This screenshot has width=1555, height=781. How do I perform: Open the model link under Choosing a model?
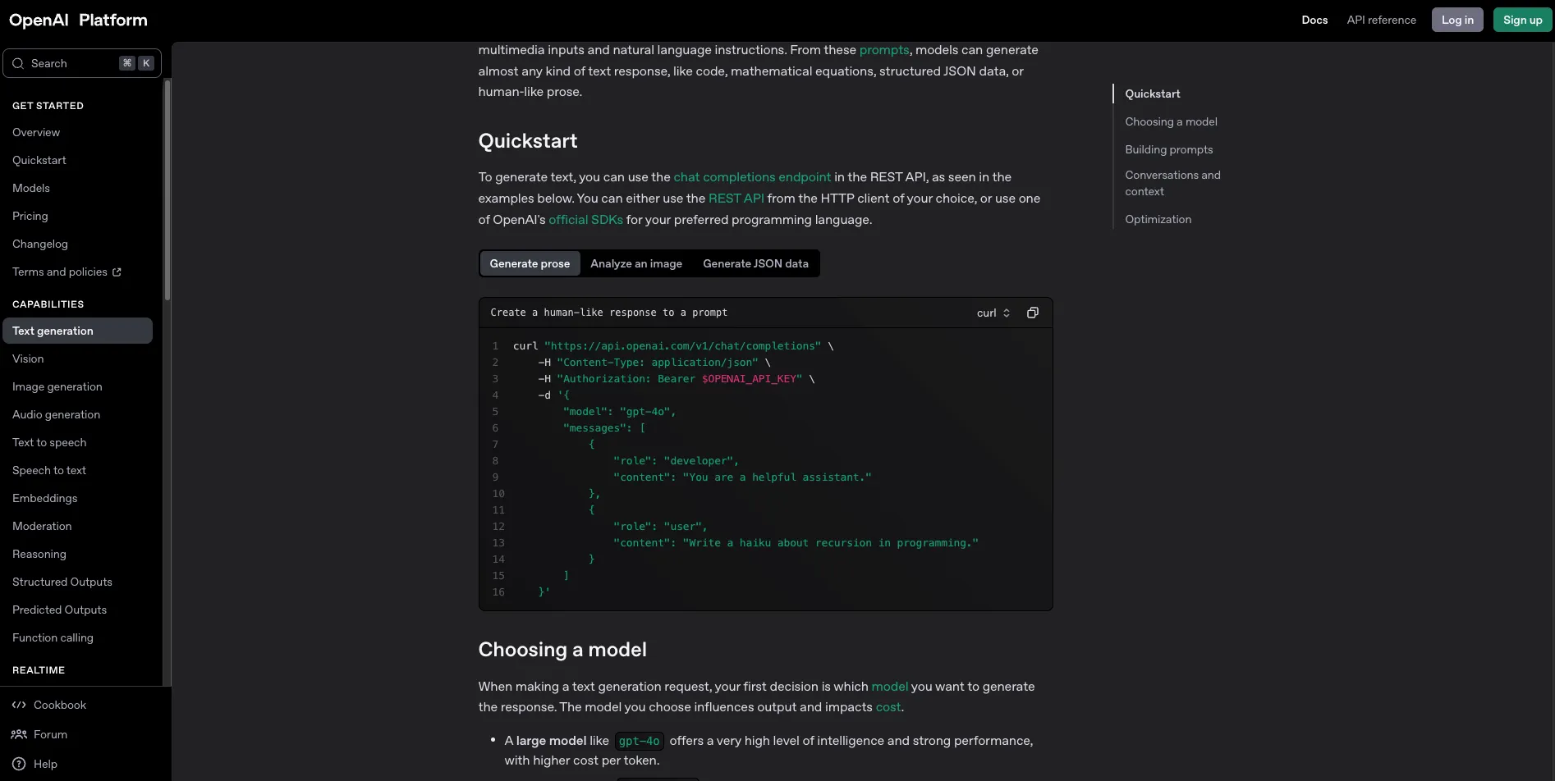click(x=889, y=687)
